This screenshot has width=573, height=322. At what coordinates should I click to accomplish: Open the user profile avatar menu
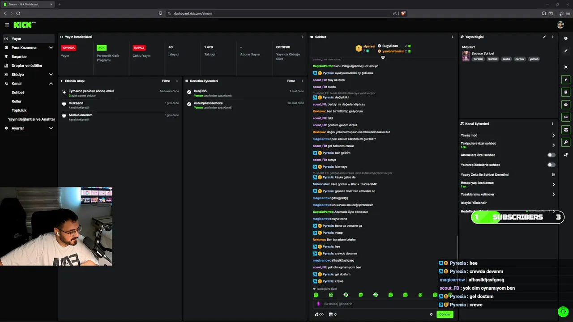[x=560, y=25]
